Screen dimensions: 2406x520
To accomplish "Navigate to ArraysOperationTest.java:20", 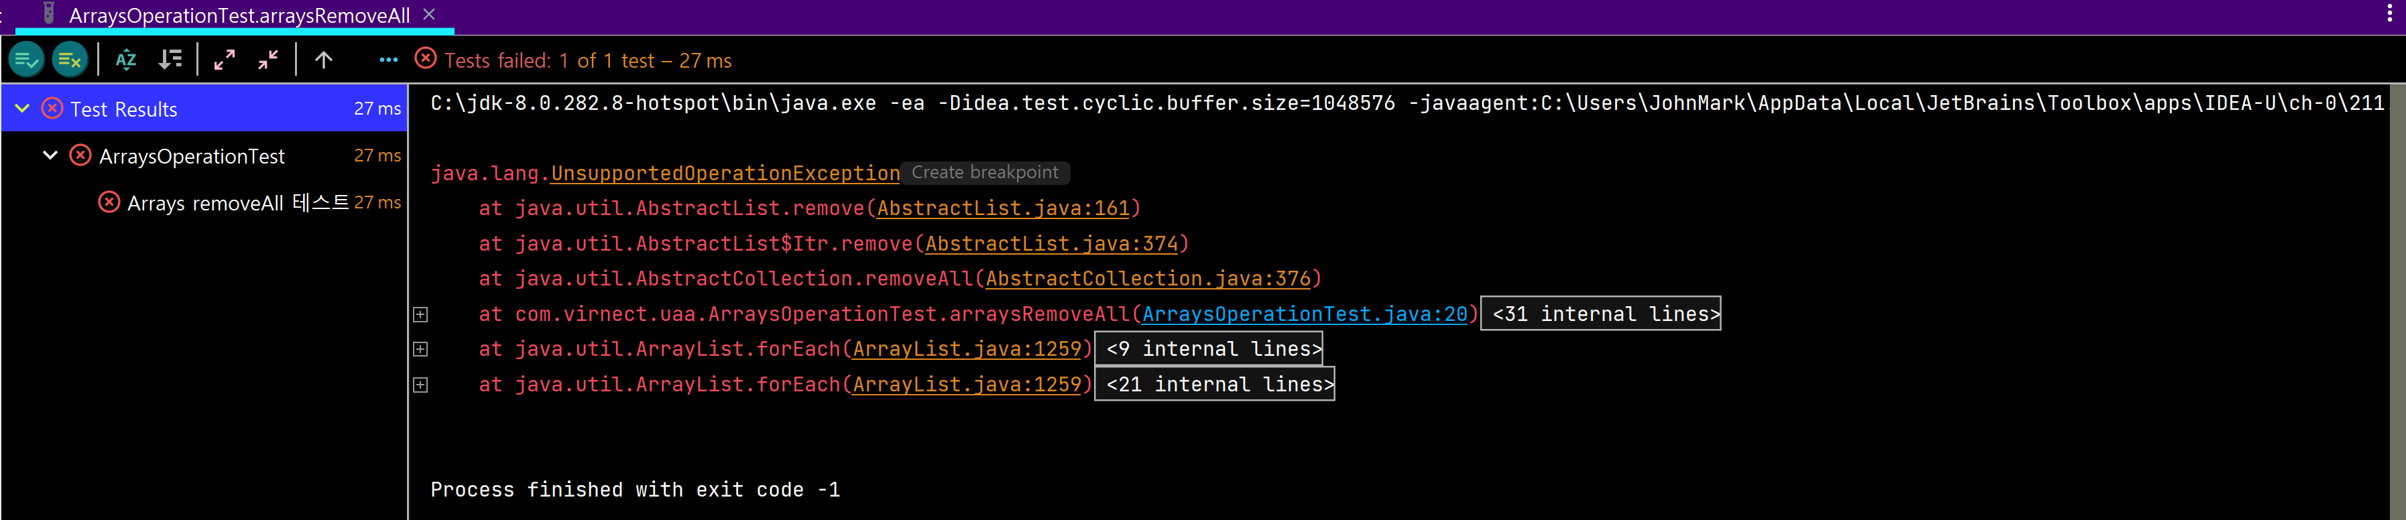I will pyautogui.click(x=1305, y=315).
